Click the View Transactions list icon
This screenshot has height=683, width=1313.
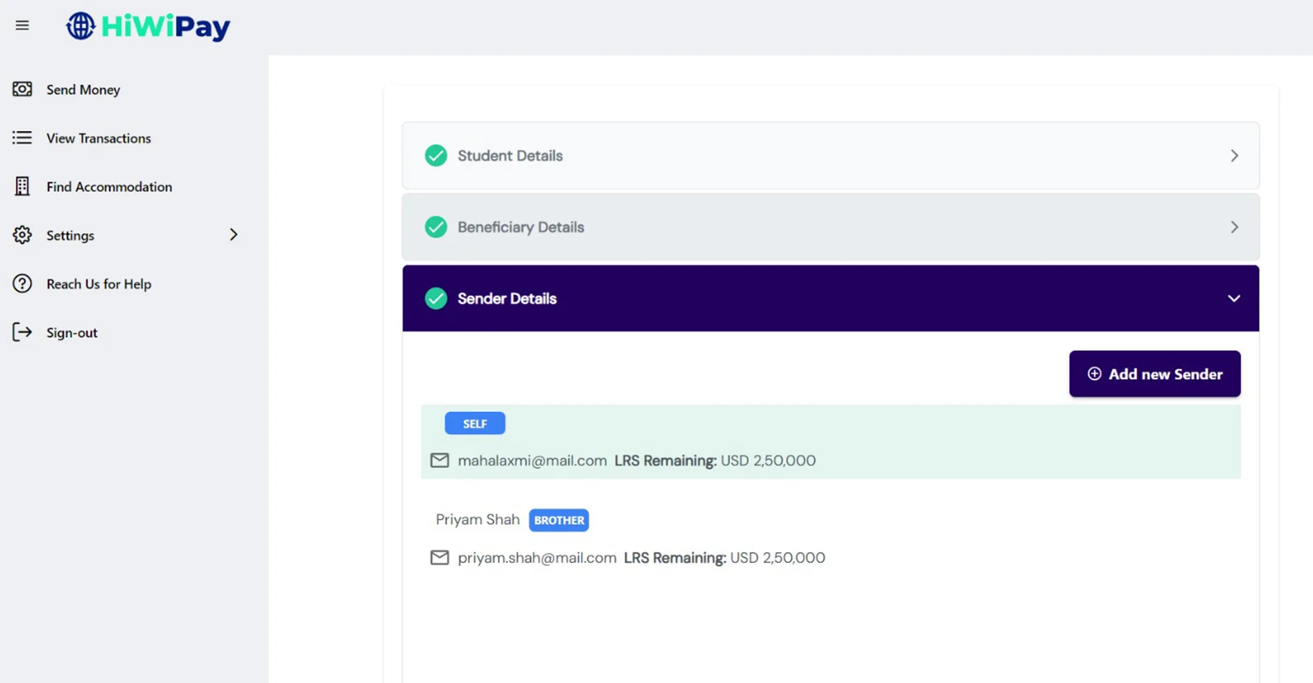pyautogui.click(x=22, y=138)
